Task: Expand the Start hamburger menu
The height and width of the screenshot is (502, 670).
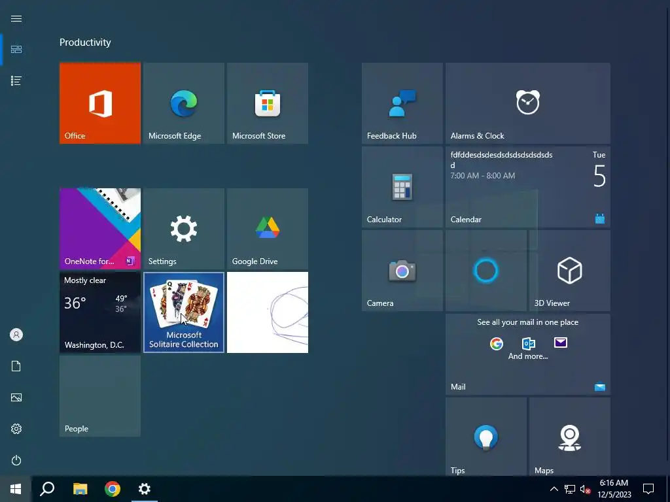Action: coord(16,18)
